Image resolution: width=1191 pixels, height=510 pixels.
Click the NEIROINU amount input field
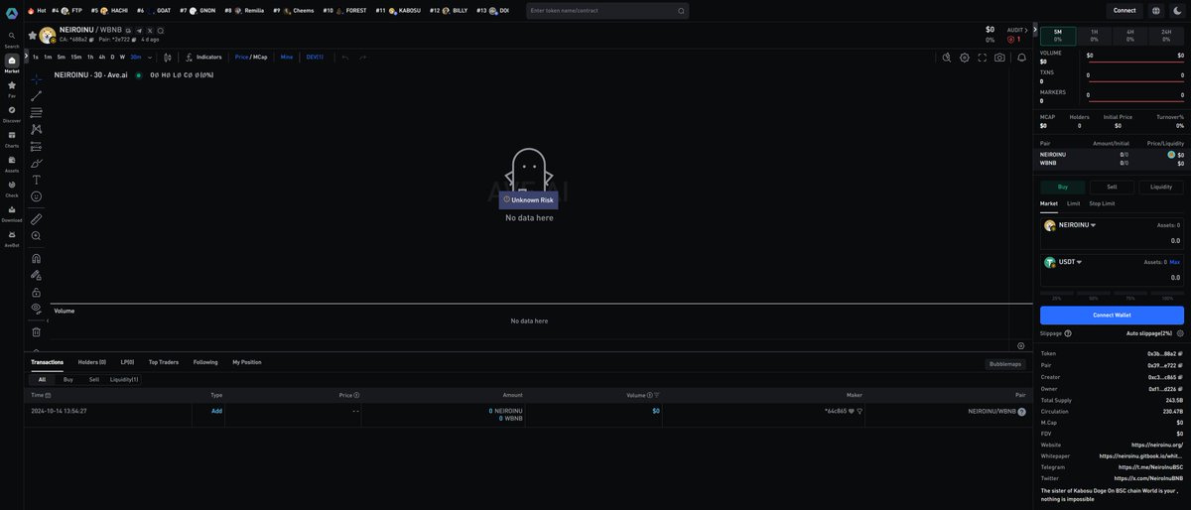(1112, 240)
